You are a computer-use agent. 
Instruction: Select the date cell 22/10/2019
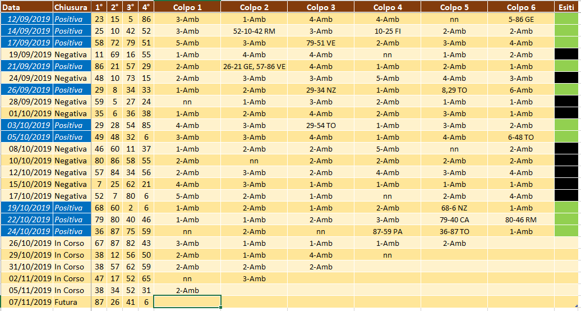(x=27, y=219)
